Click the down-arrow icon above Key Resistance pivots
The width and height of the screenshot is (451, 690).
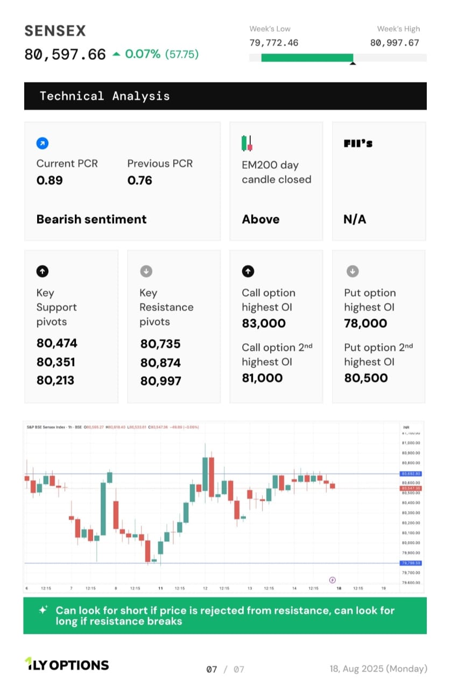coord(146,271)
